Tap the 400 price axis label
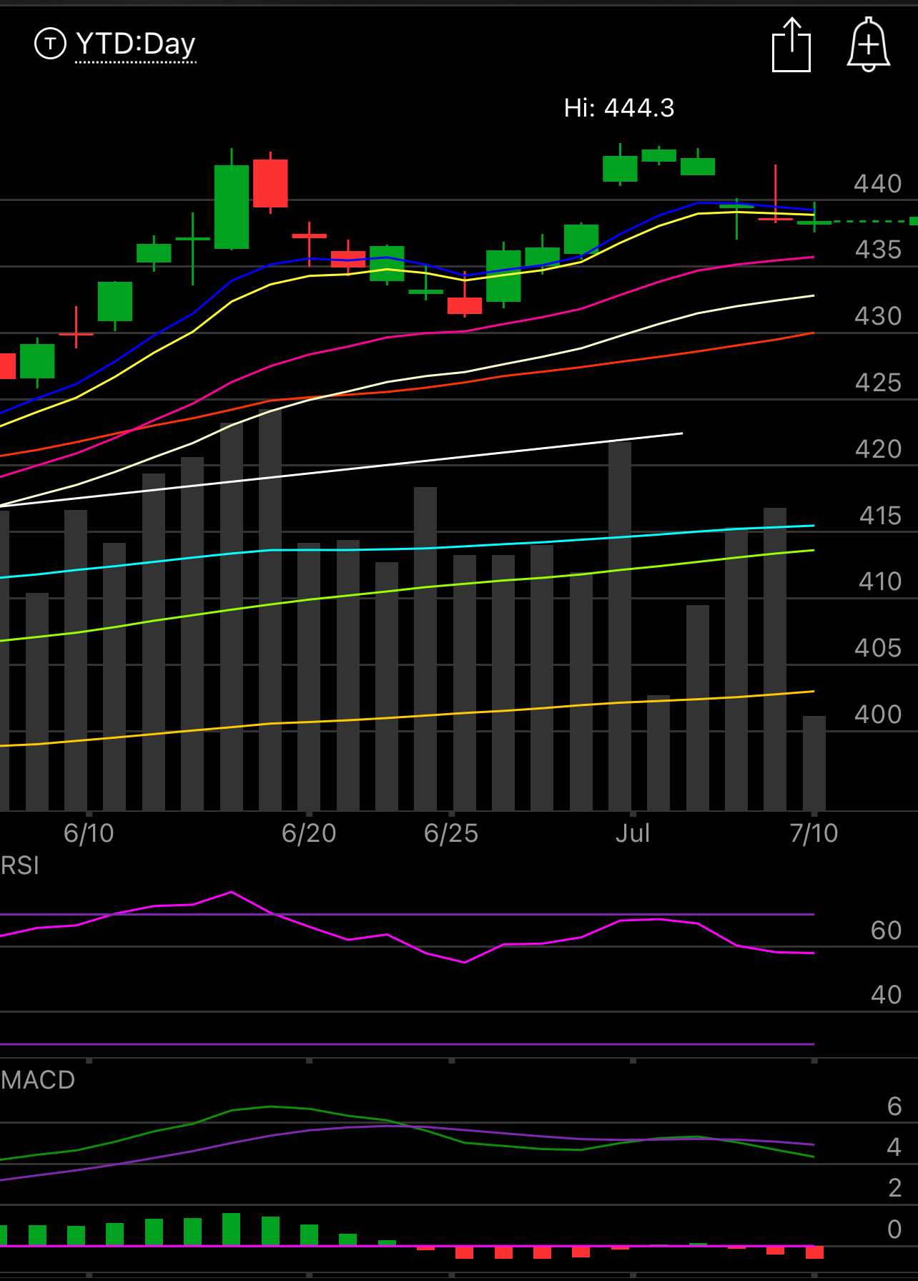 pyautogui.click(x=878, y=715)
